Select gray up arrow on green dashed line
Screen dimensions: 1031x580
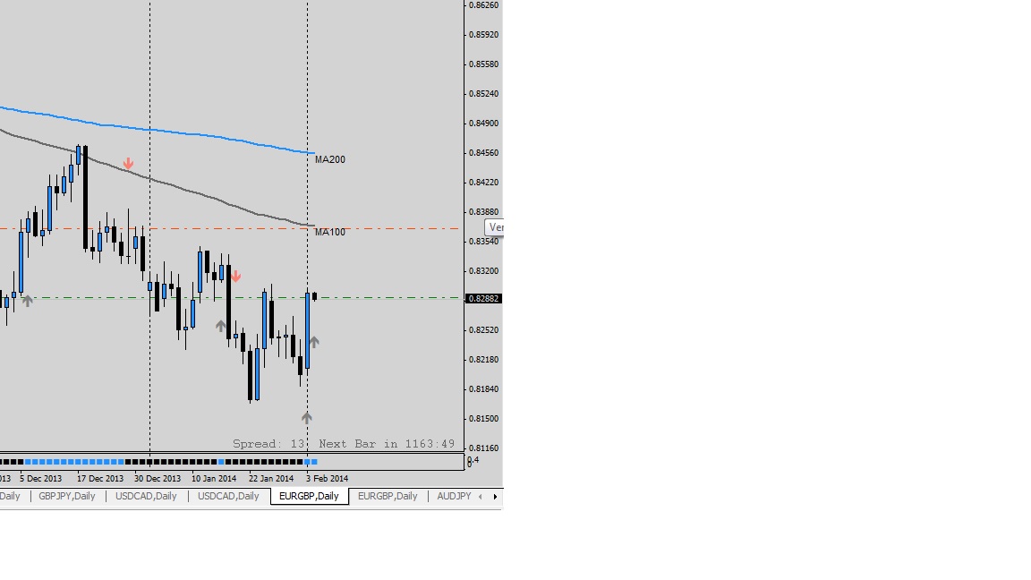click(27, 301)
